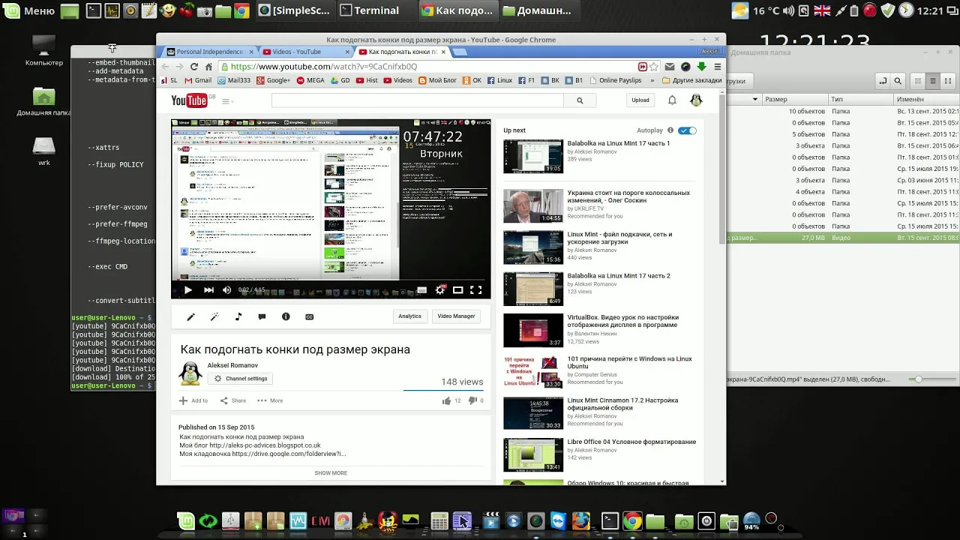Open the MEGA bookmark
The width and height of the screenshot is (960, 540).
[x=310, y=80]
